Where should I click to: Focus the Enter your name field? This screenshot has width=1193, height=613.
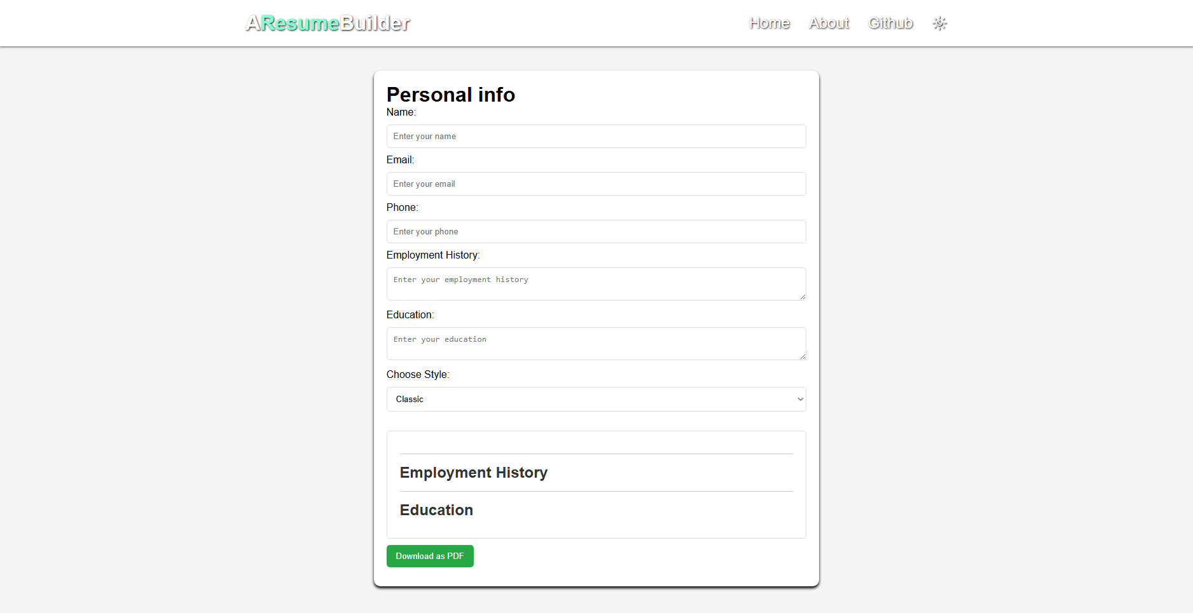596,137
